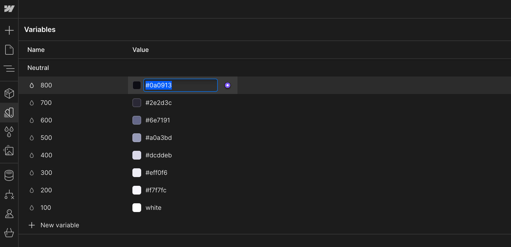
Task: Open the Logic panel
Action: (x=9, y=195)
